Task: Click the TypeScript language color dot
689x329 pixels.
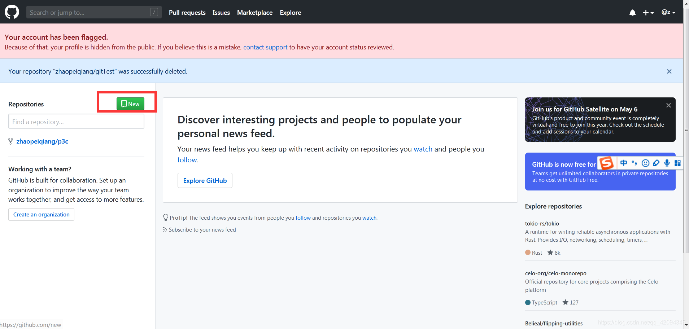Action: point(528,302)
